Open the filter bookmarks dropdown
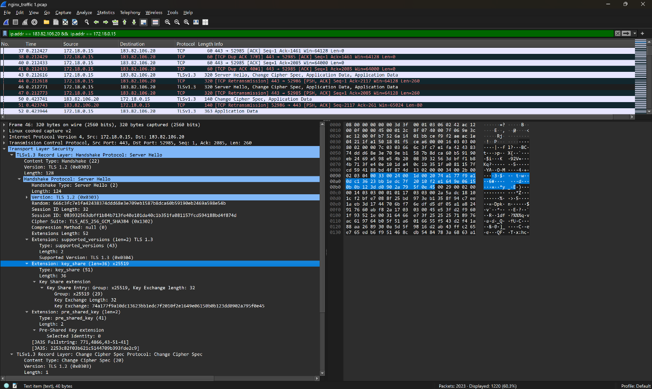 [x=5, y=34]
